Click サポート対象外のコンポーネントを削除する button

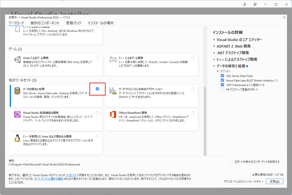257,162
